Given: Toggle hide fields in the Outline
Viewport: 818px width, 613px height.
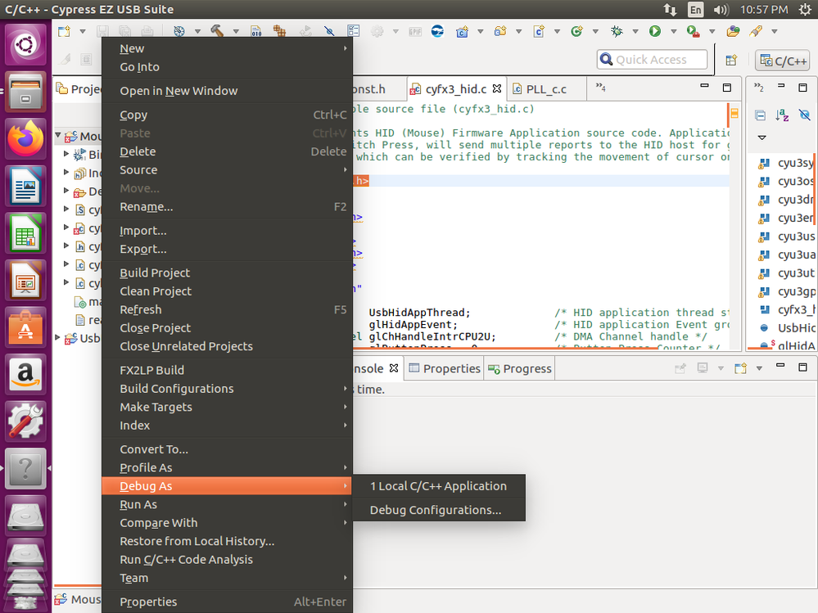Looking at the screenshot, I should coord(804,115).
